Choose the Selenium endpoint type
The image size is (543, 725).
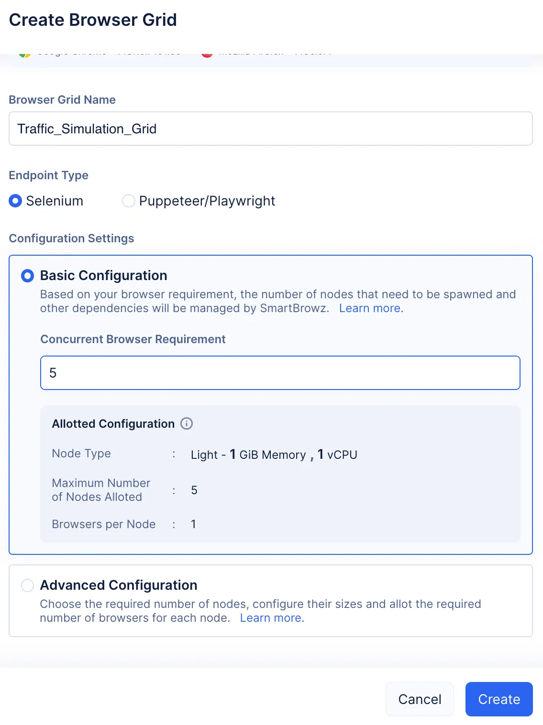click(15, 201)
